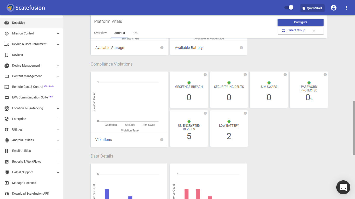This screenshot has width=355, height=199.
Task: Click the Location & Geofencing map icon
Action: 7,108
